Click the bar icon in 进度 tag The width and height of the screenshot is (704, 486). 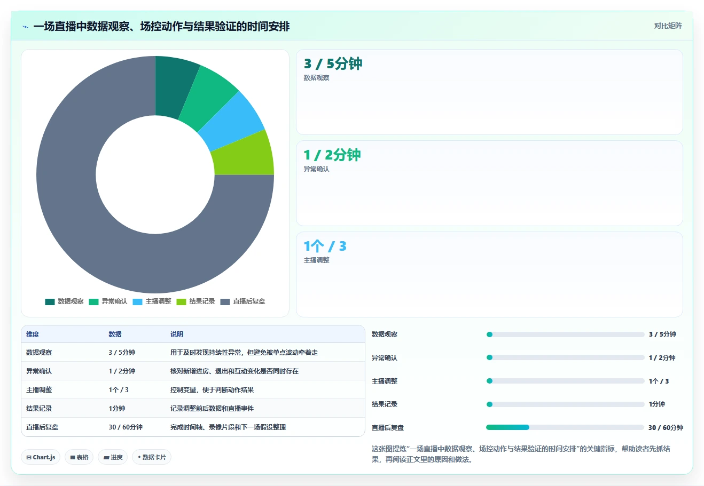coord(106,458)
